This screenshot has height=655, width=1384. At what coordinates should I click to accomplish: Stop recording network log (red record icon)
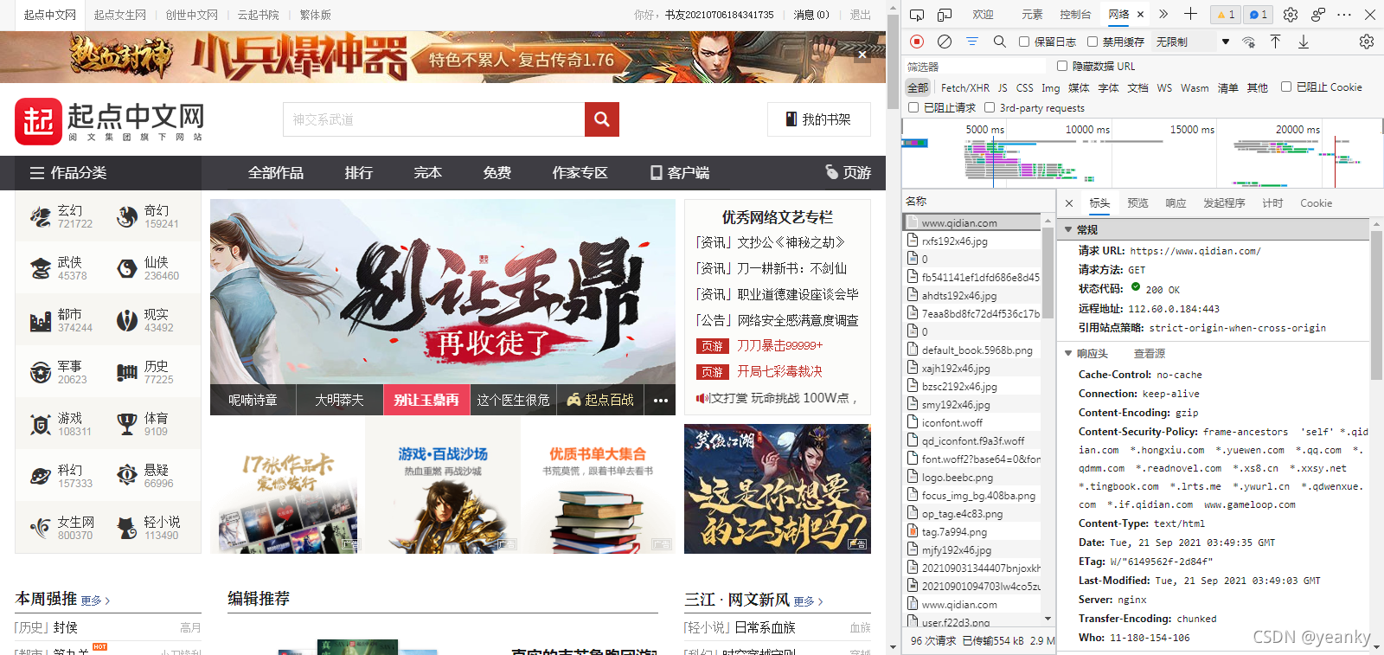tap(917, 42)
